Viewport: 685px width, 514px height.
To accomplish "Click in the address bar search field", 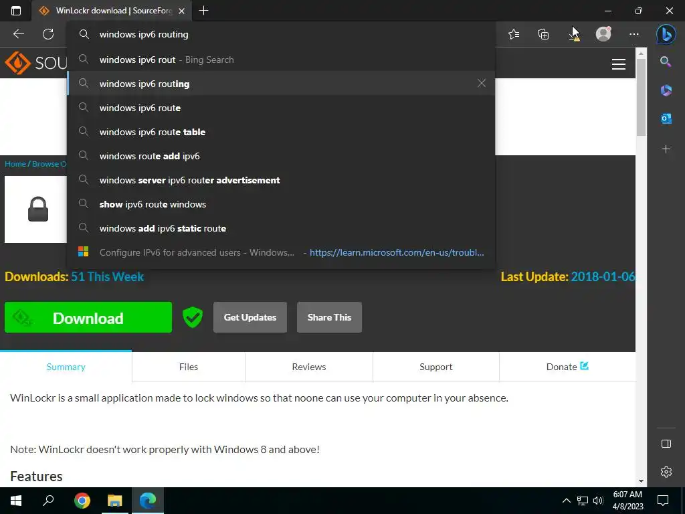I will click(x=280, y=34).
